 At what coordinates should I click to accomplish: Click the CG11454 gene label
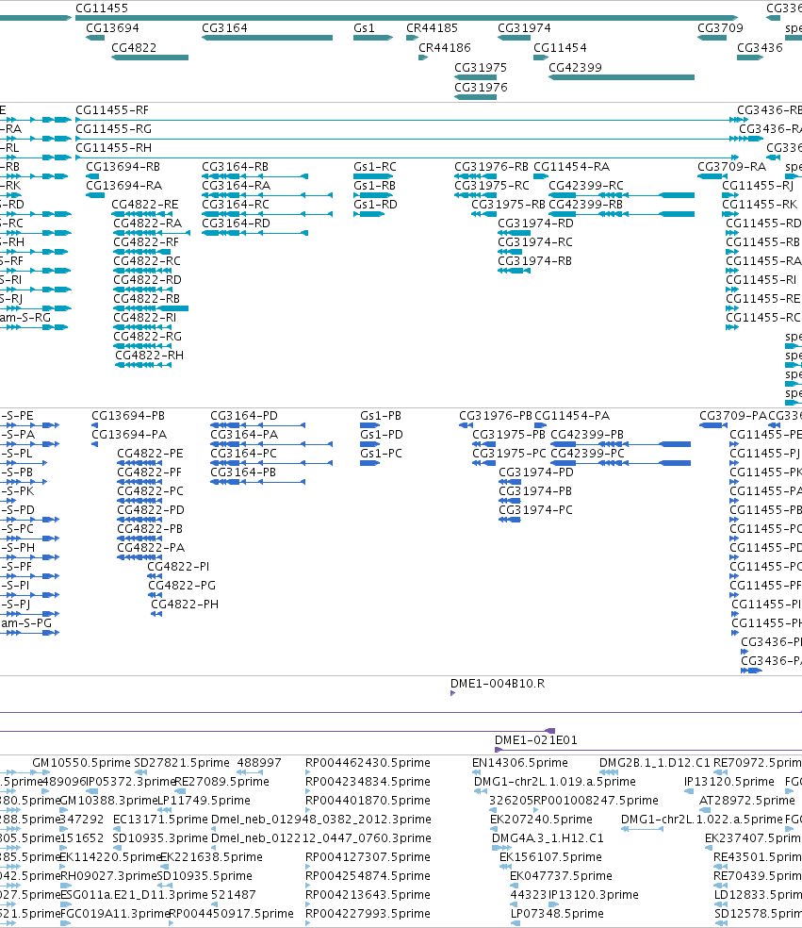pos(560,47)
